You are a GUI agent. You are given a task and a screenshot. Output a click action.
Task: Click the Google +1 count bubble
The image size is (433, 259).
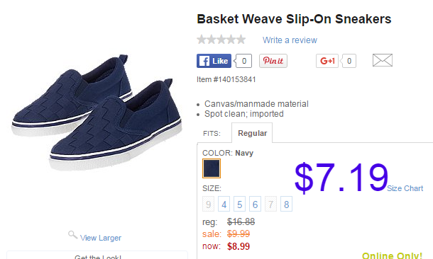(x=349, y=61)
